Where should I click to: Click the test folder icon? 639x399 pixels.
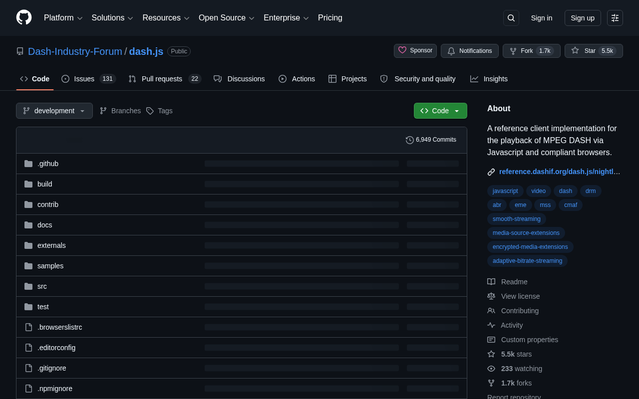(x=28, y=307)
